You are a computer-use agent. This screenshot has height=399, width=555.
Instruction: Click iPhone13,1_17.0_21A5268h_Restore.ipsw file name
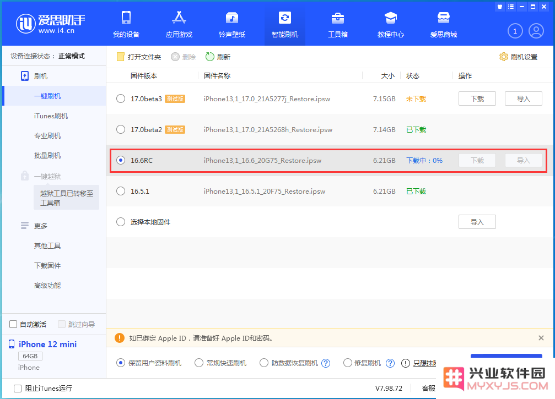click(268, 130)
